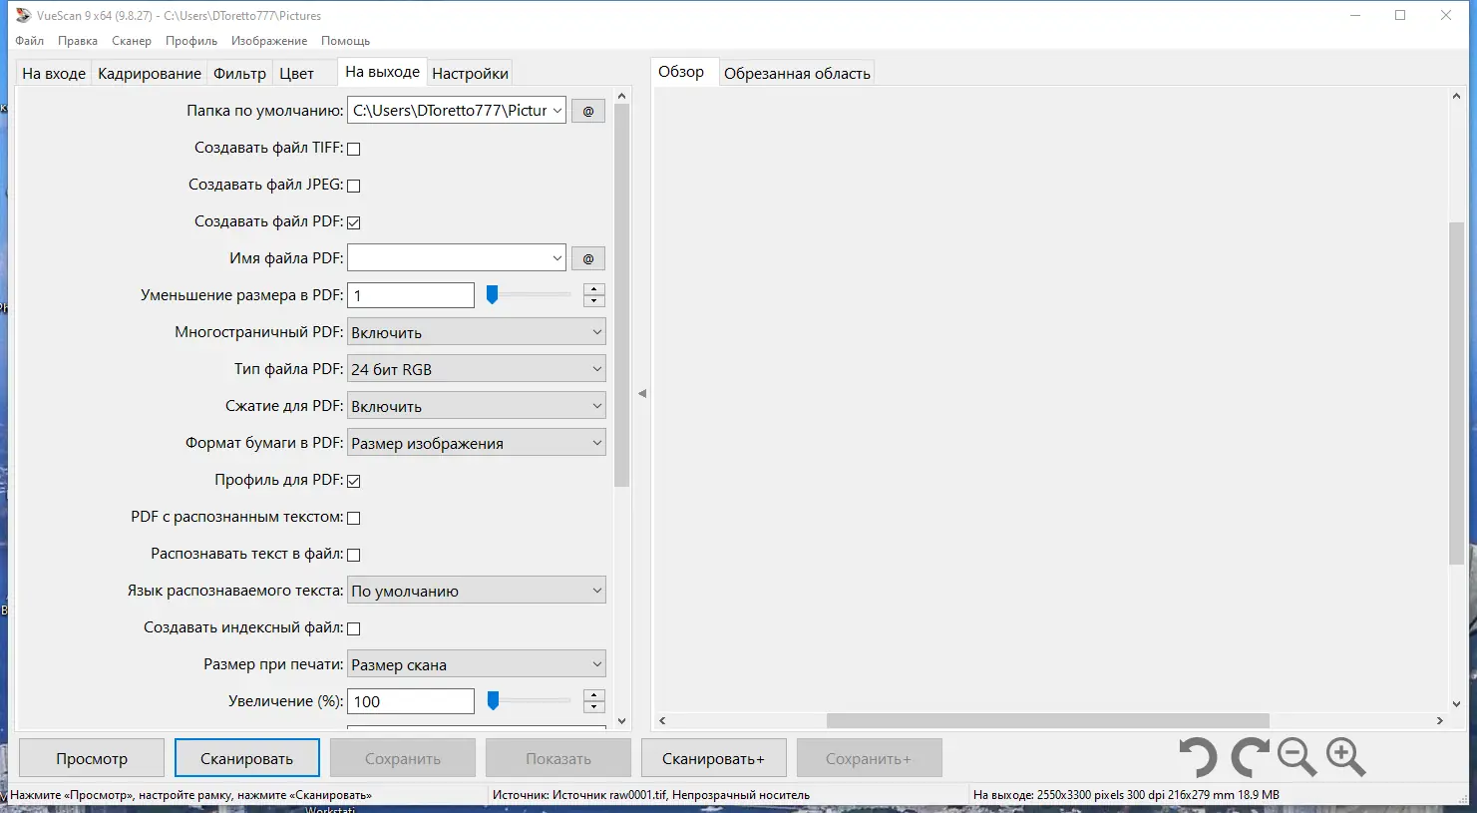
Task: Click the 'Сканировать' button
Action: (x=247, y=758)
